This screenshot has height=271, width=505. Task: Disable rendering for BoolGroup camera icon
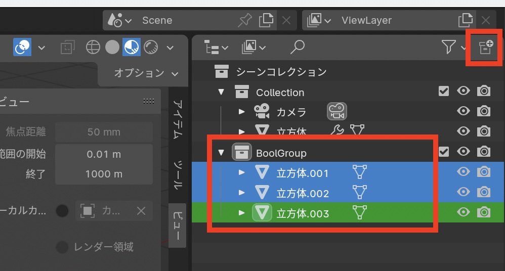click(484, 152)
